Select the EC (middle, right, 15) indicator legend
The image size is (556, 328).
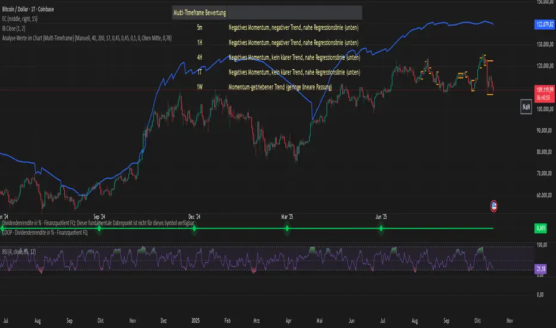point(26,12)
